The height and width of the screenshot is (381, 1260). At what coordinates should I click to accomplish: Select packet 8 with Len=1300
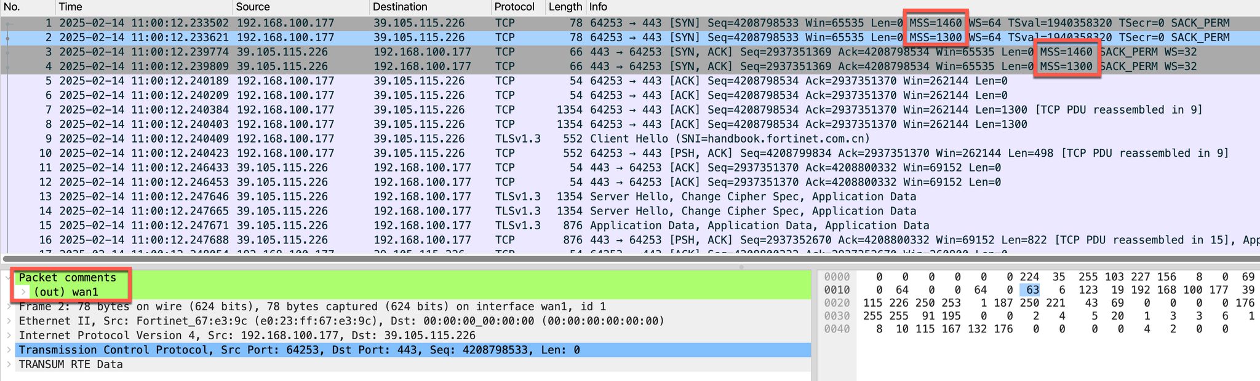tap(630, 124)
